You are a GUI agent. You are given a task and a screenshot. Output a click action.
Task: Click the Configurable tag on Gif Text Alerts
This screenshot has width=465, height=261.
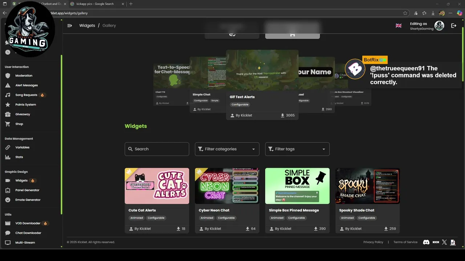click(x=240, y=104)
